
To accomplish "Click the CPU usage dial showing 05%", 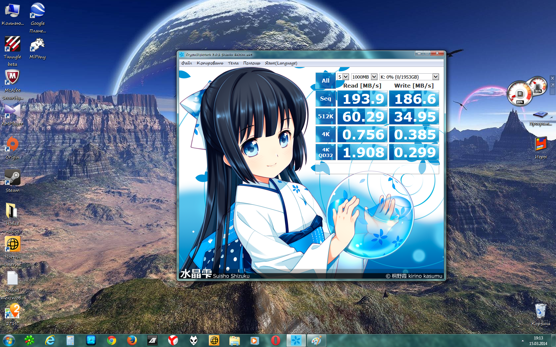I will coord(519,94).
